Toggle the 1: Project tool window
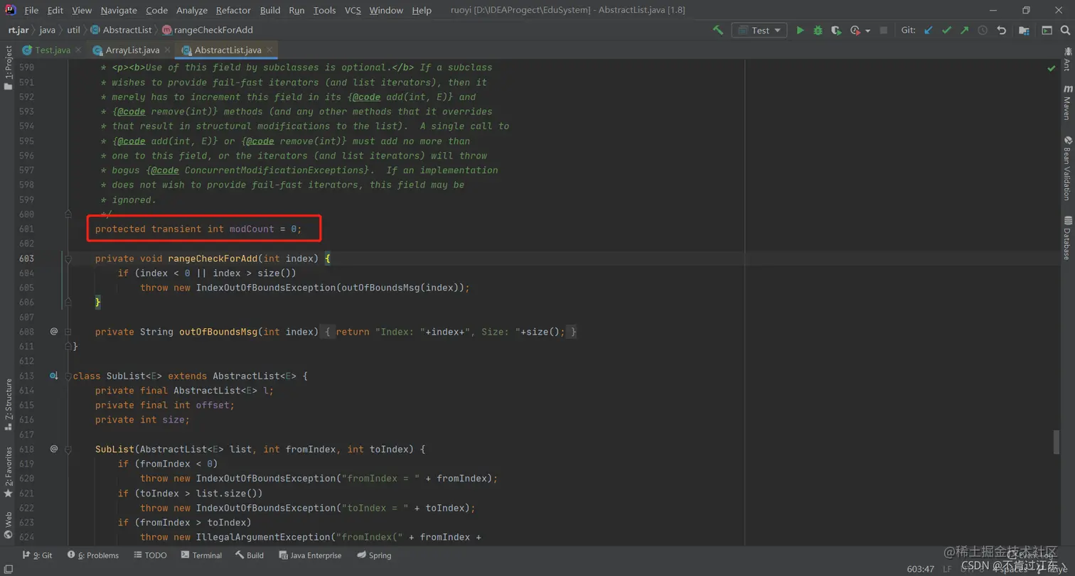Screen dimensions: 1075x576 tap(8, 67)
